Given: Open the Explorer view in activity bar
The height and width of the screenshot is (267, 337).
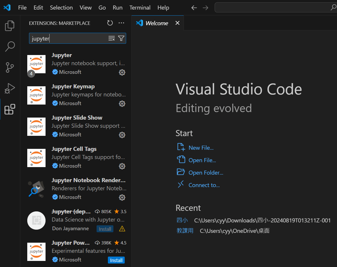Looking at the screenshot, I should [x=10, y=26].
